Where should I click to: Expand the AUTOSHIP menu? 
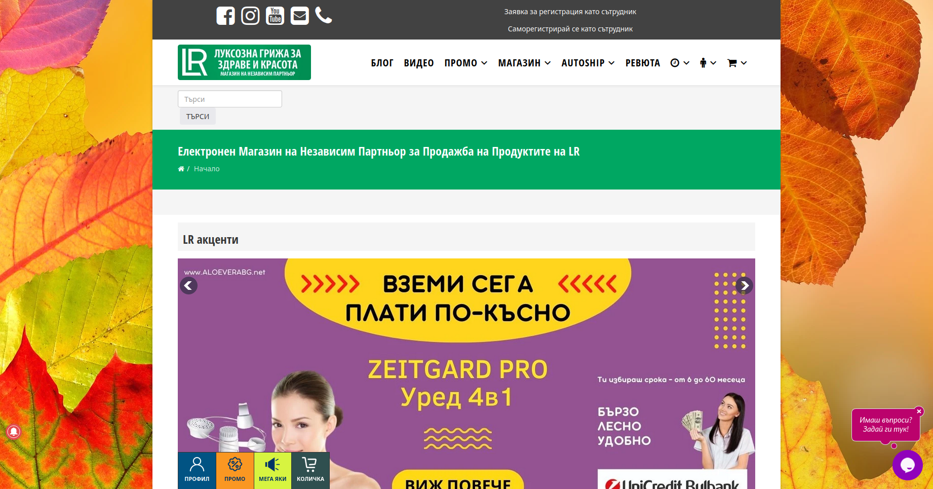tap(588, 63)
